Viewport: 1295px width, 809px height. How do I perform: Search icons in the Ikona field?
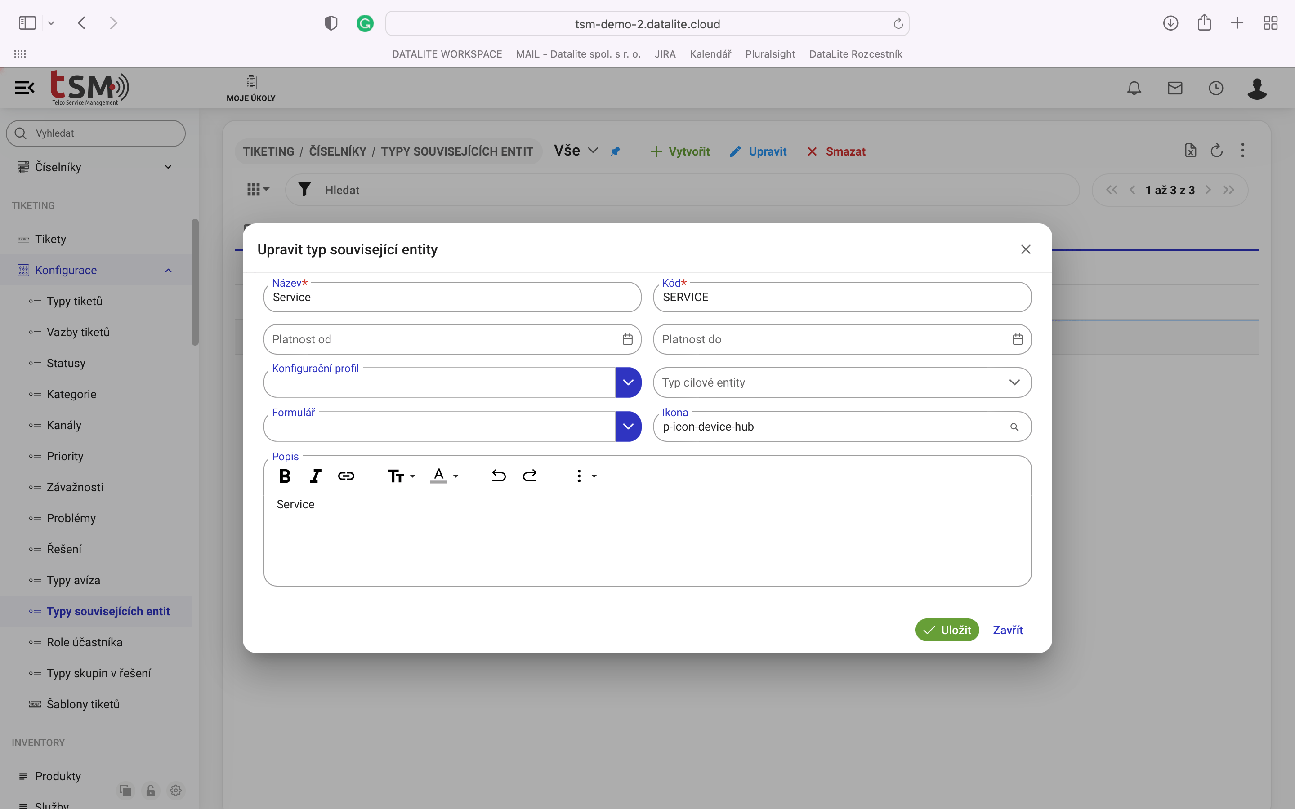[x=1014, y=427]
